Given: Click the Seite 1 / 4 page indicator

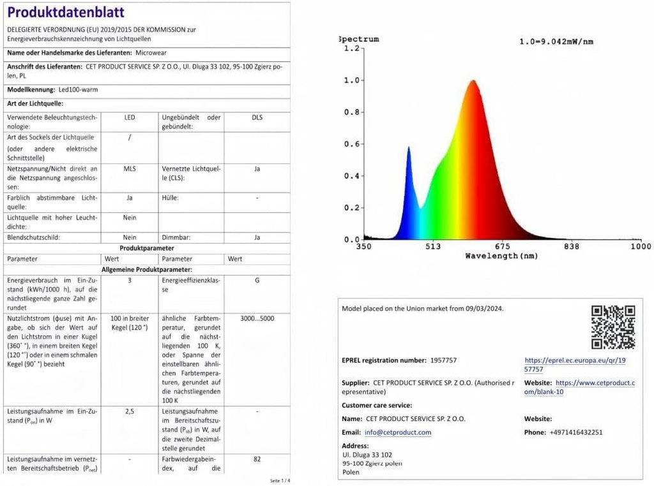Looking at the screenshot, I should [x=280, y=481].
